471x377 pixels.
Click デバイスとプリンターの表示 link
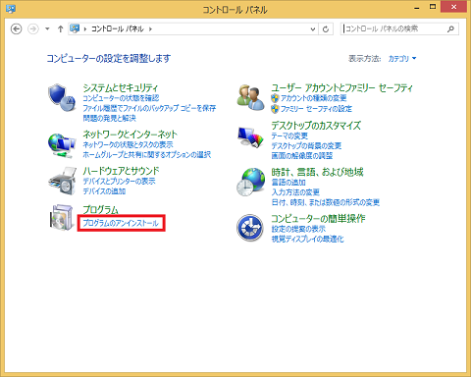pyautogui.click(x=119, y=182)
